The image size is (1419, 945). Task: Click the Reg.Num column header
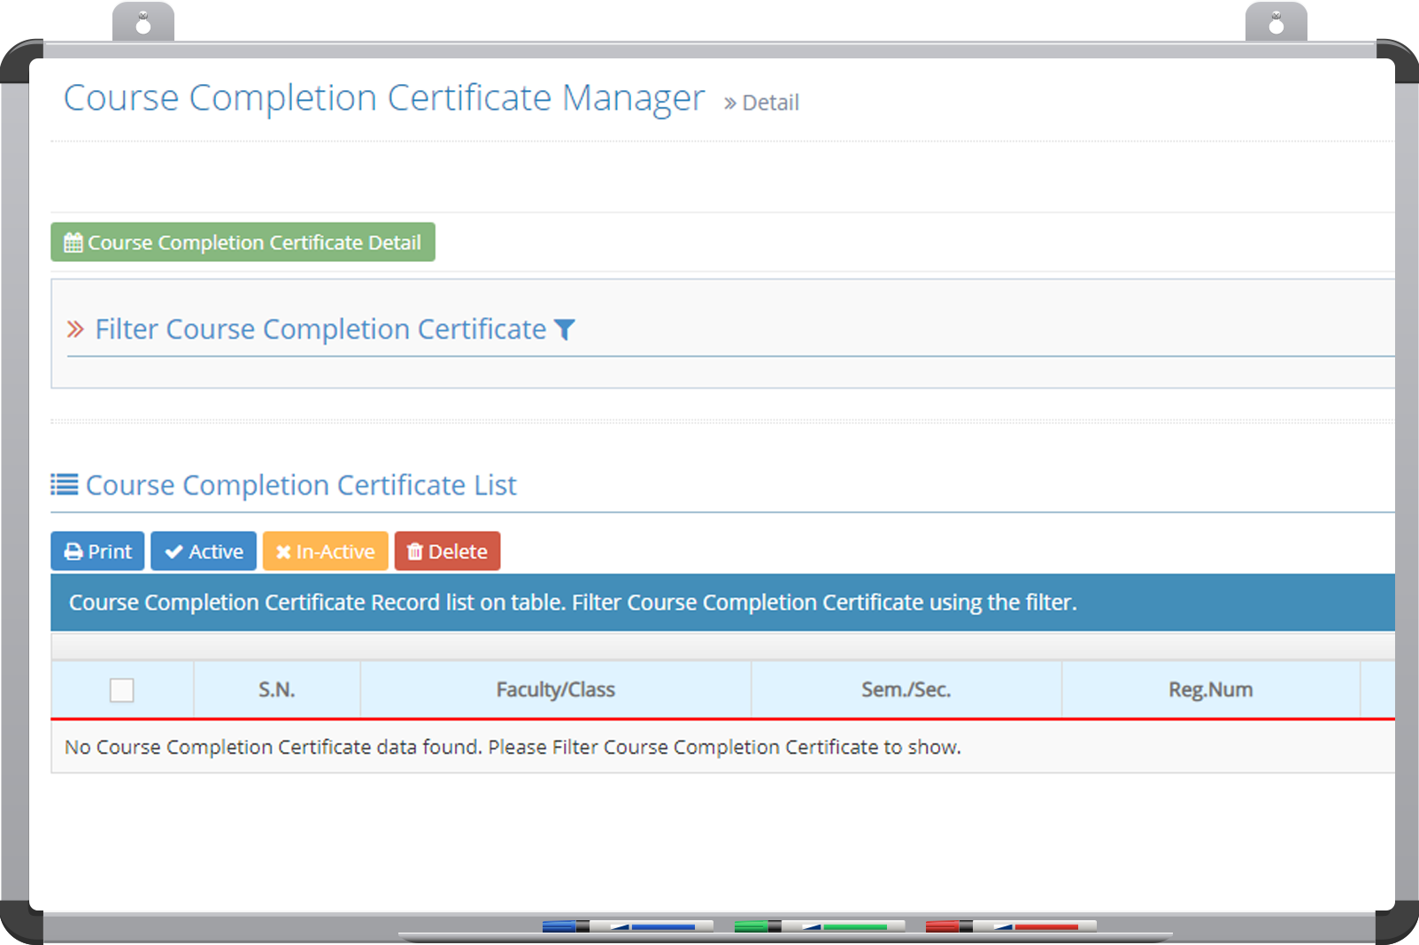click(1211, 689)
